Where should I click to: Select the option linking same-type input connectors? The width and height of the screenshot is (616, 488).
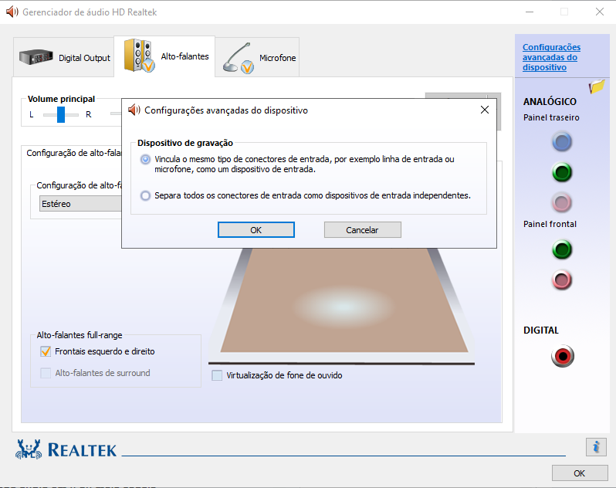pyautogui.click(x=145, y=160)
